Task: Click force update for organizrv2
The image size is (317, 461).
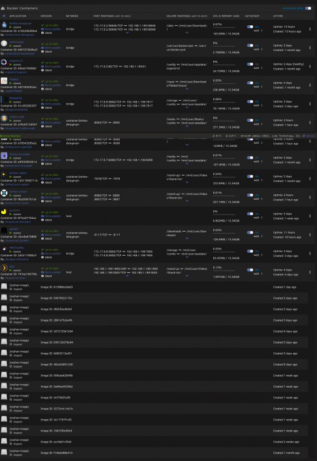Action: [x=53, y=66]
